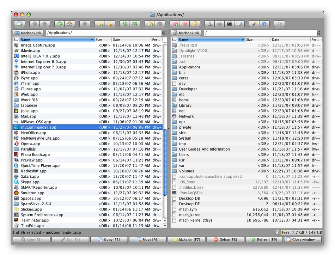Click left panel scroll down arrow
This screenshot has width=335, height=256.
pyautogui.click(x=165, y=226)
